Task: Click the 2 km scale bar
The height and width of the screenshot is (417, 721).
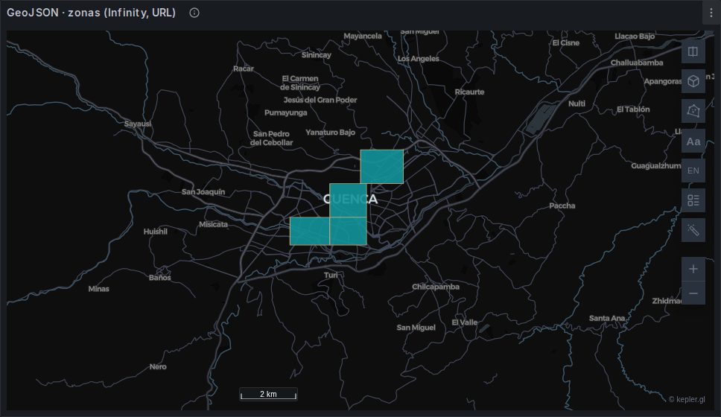Action: [269, 394]
